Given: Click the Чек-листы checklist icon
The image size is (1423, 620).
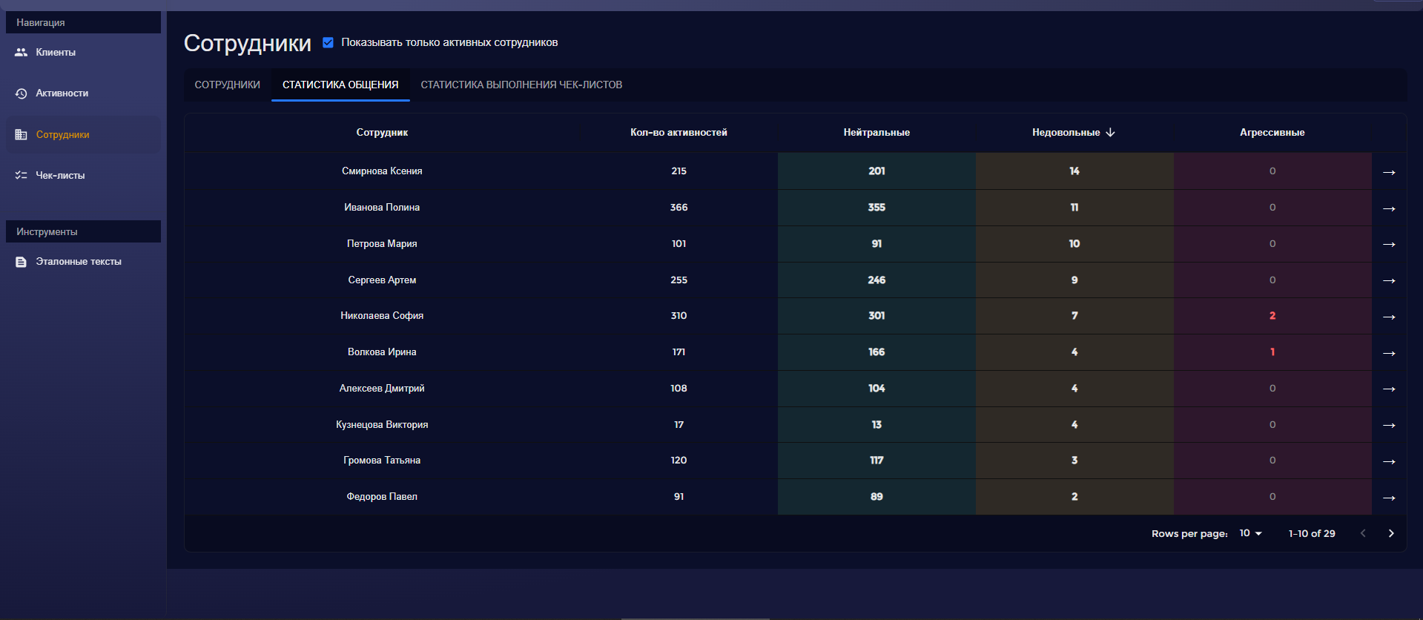Looking at the screenshot, I should tap(21, 176).
